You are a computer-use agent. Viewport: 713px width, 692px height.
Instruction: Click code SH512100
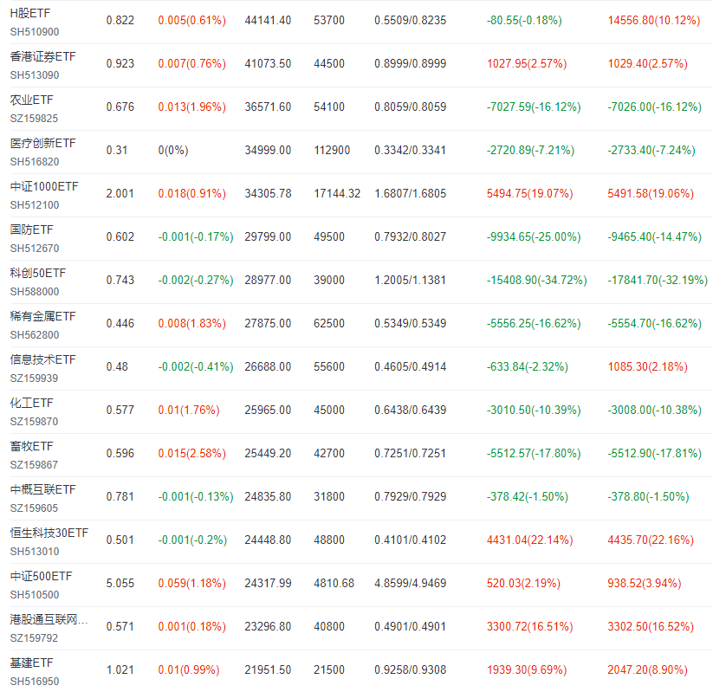35,205
